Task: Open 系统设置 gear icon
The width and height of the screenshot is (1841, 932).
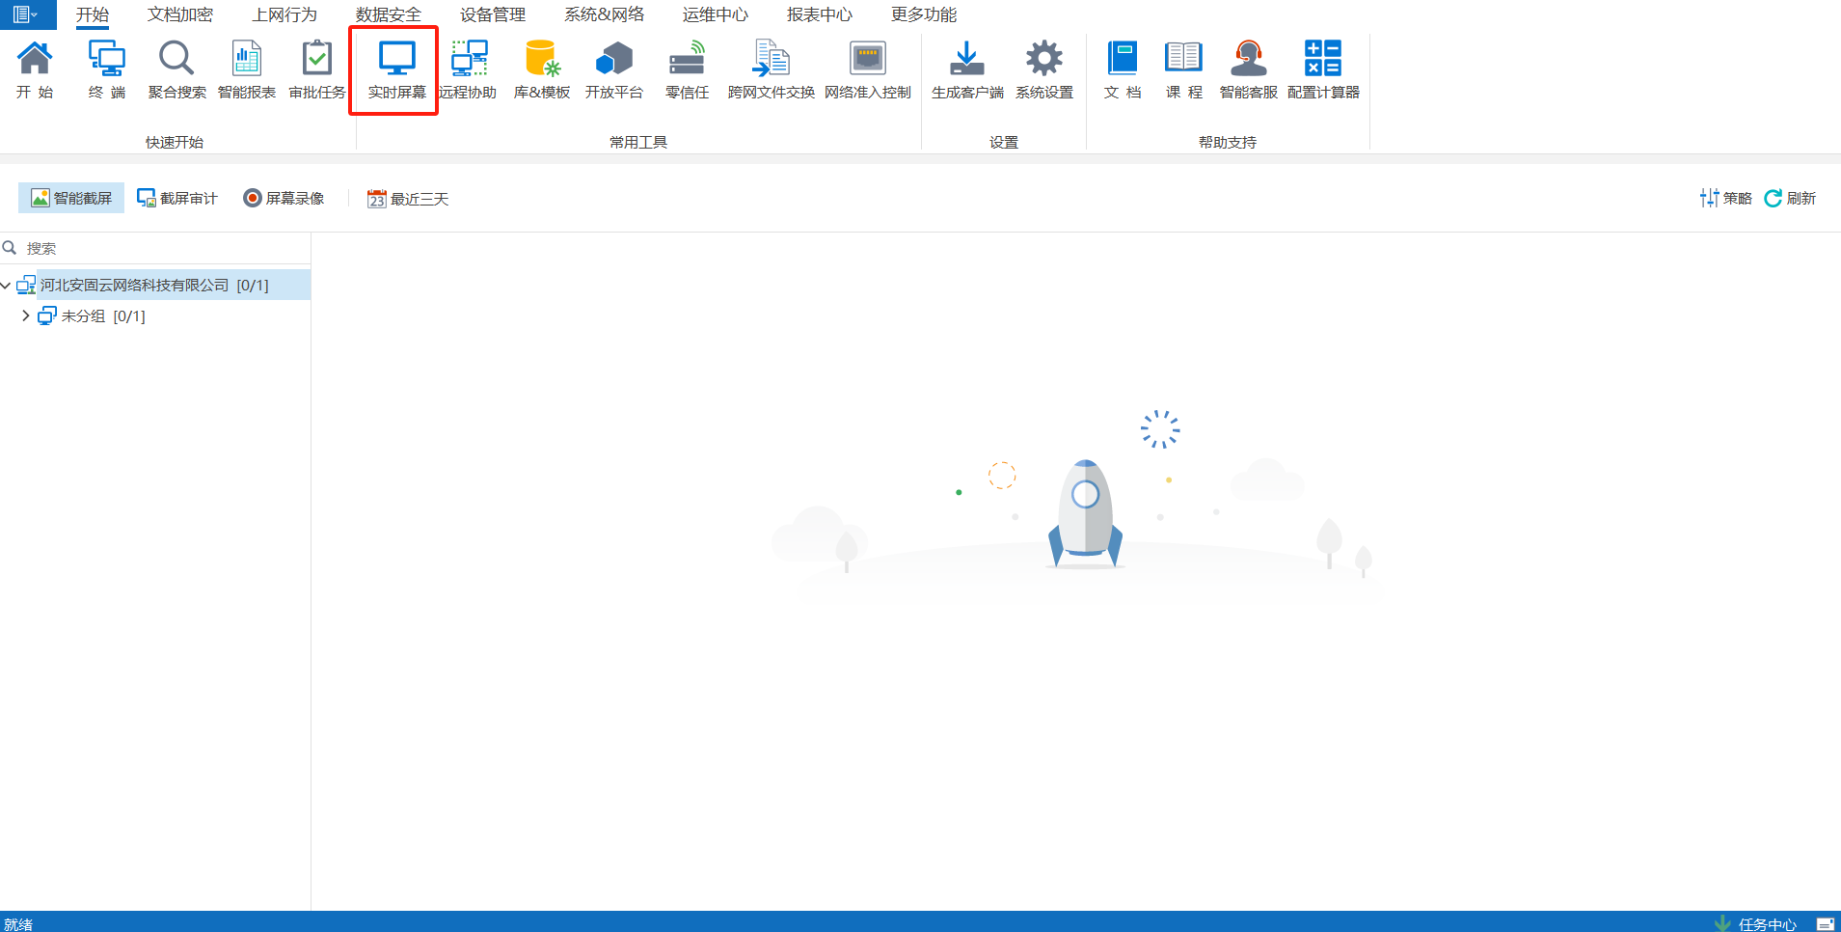Action: tap(1043, 60)
